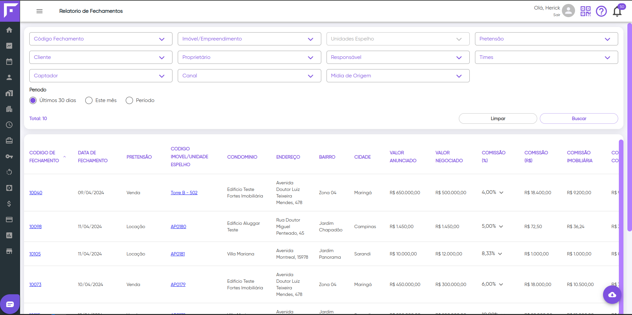The width and height of the screenshot is (632, 315).
Task: Open the Home sidebar icon
Action: click(x=9, y=30)
